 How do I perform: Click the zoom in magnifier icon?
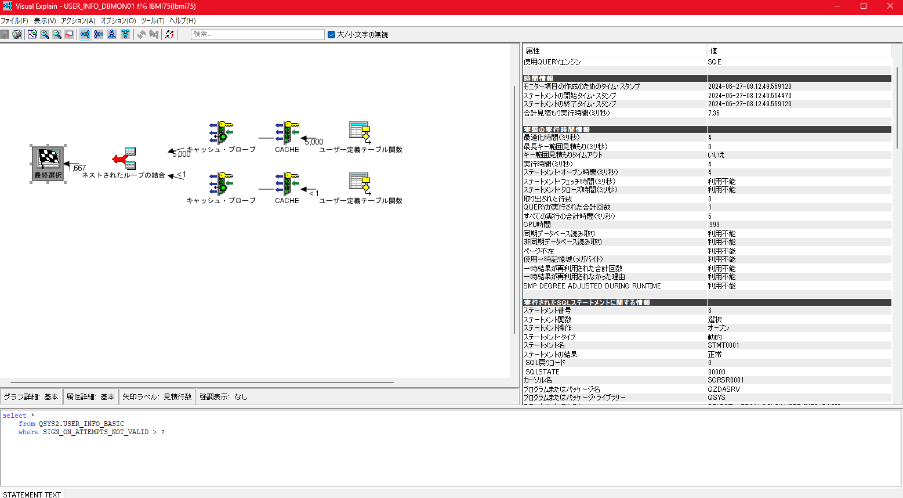(45, 34)
